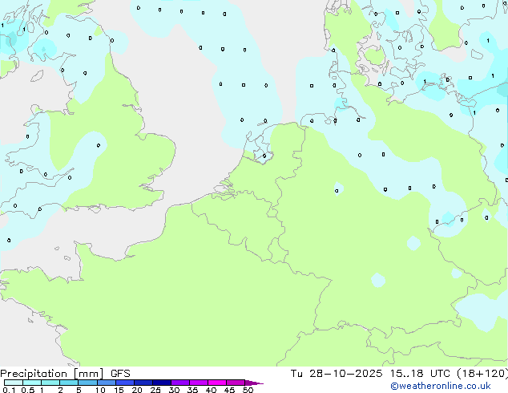Click the 15 mm legend color swatch
The width and height of the screenshot is (508, 393).
coord(124,383)
